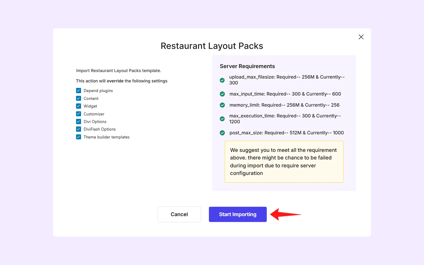Toggle the Divi Options checkbox

click(x=78, y=122)
